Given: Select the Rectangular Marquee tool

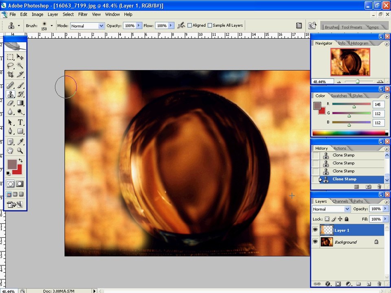Looking at the screenshot, I should pos(10,57).
